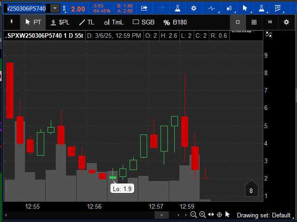Click the horizontal expand arrows icon
Image resolution: width=297 pixels, height=222 pixels.
211,215
